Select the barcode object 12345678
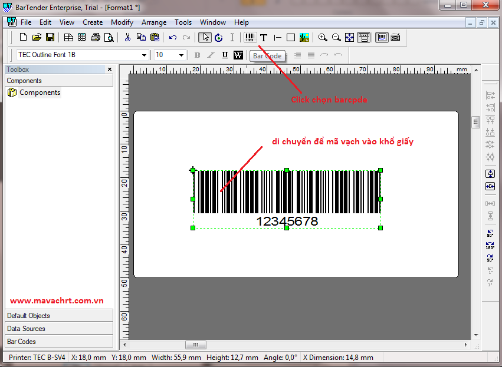 tap(287, 199)
